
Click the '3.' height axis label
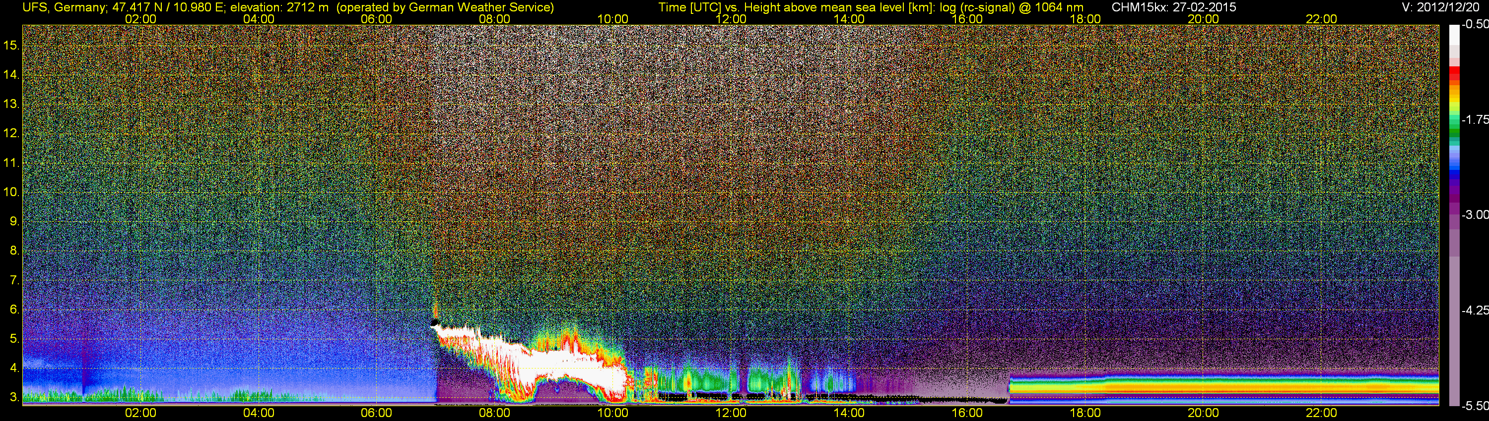click(14, 397)
